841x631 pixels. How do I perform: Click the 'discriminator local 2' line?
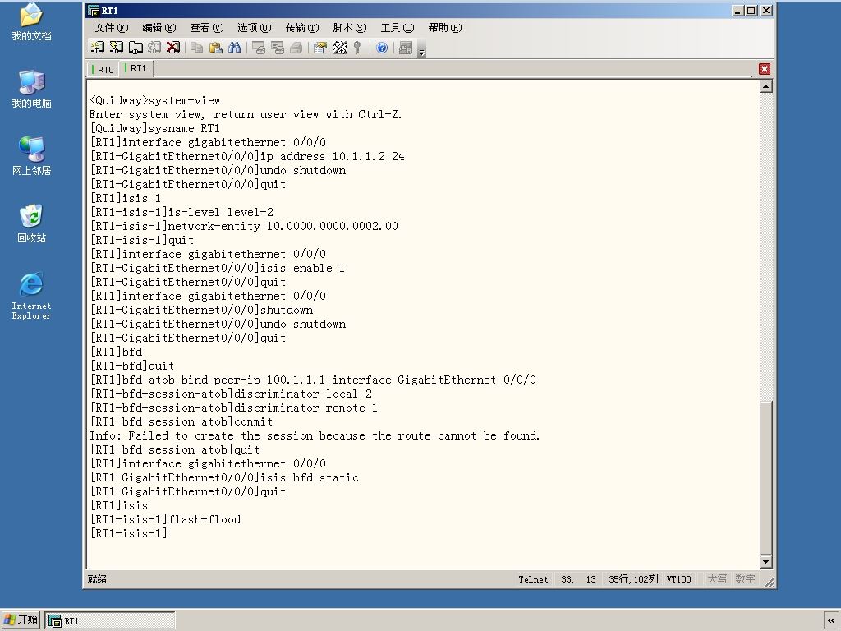coord(231,394)
